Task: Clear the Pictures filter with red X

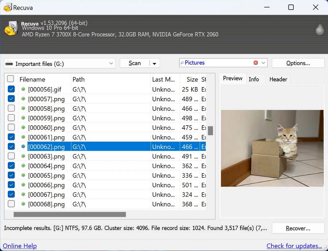Action: tap(255, 63)
